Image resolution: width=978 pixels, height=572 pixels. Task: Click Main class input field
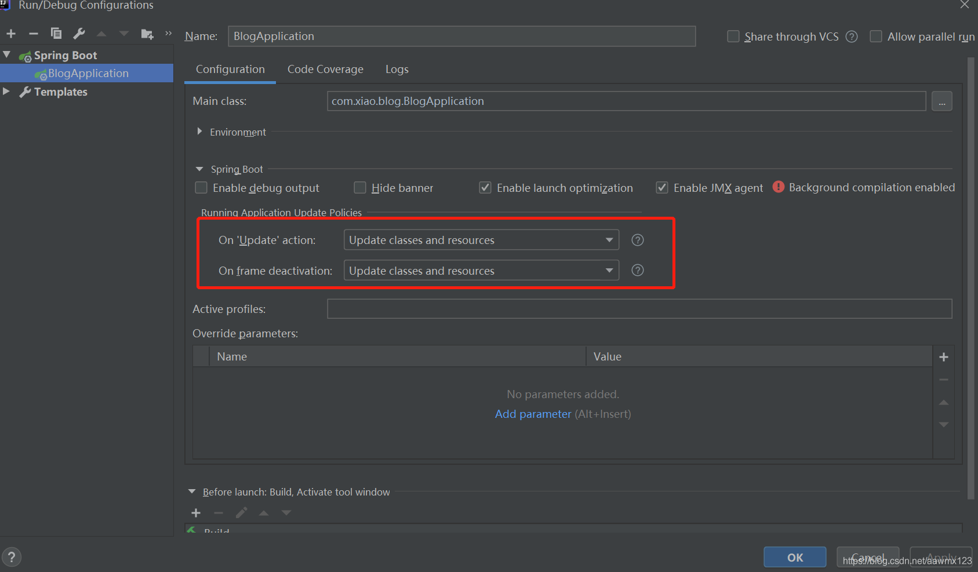click(626, 101)
